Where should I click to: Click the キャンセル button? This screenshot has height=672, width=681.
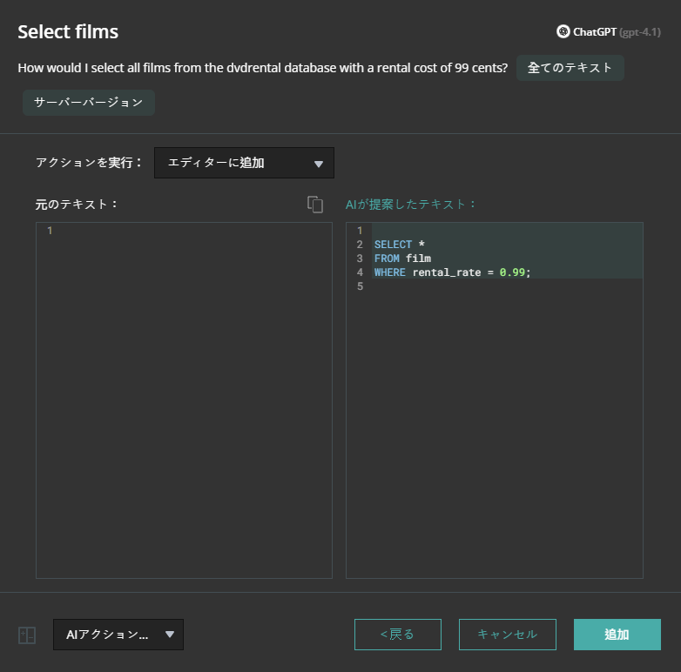pyautogui.click(x=508, y=635)
